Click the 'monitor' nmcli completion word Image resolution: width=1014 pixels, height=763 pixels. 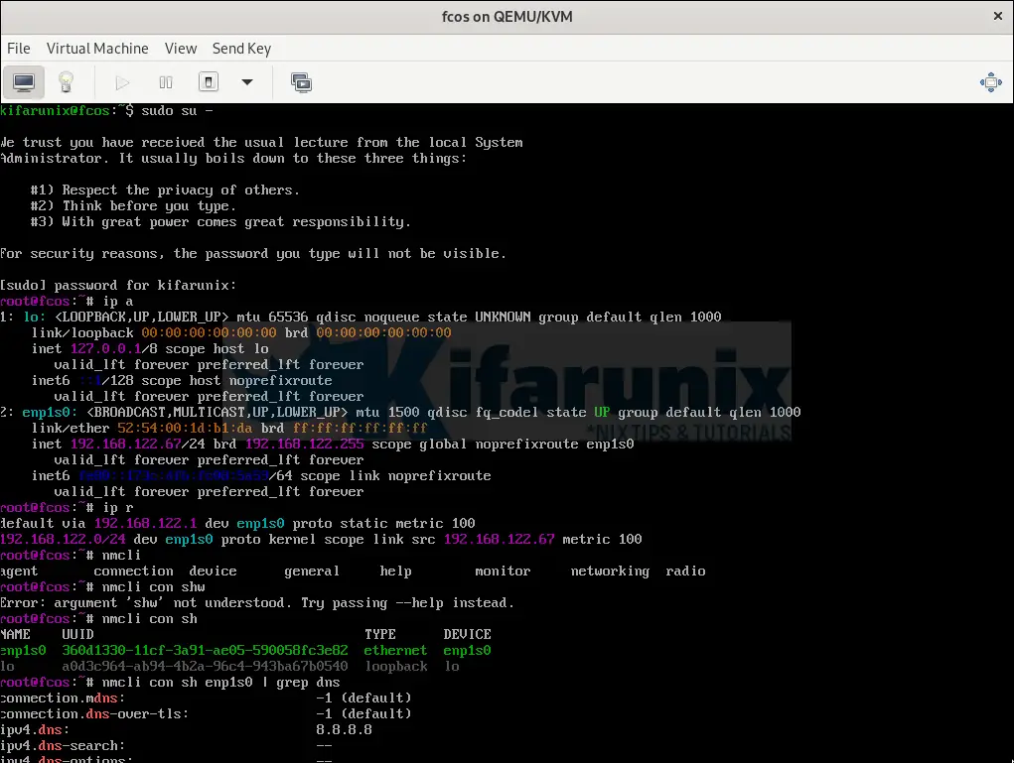click(x=503, y=572)
